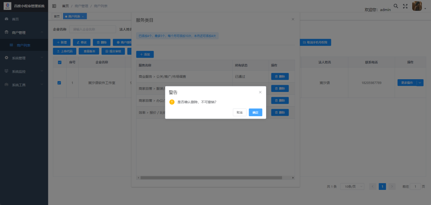431x205 pixels.
Task: Focus the 企业名称 search input field
Action: point(93,29)
